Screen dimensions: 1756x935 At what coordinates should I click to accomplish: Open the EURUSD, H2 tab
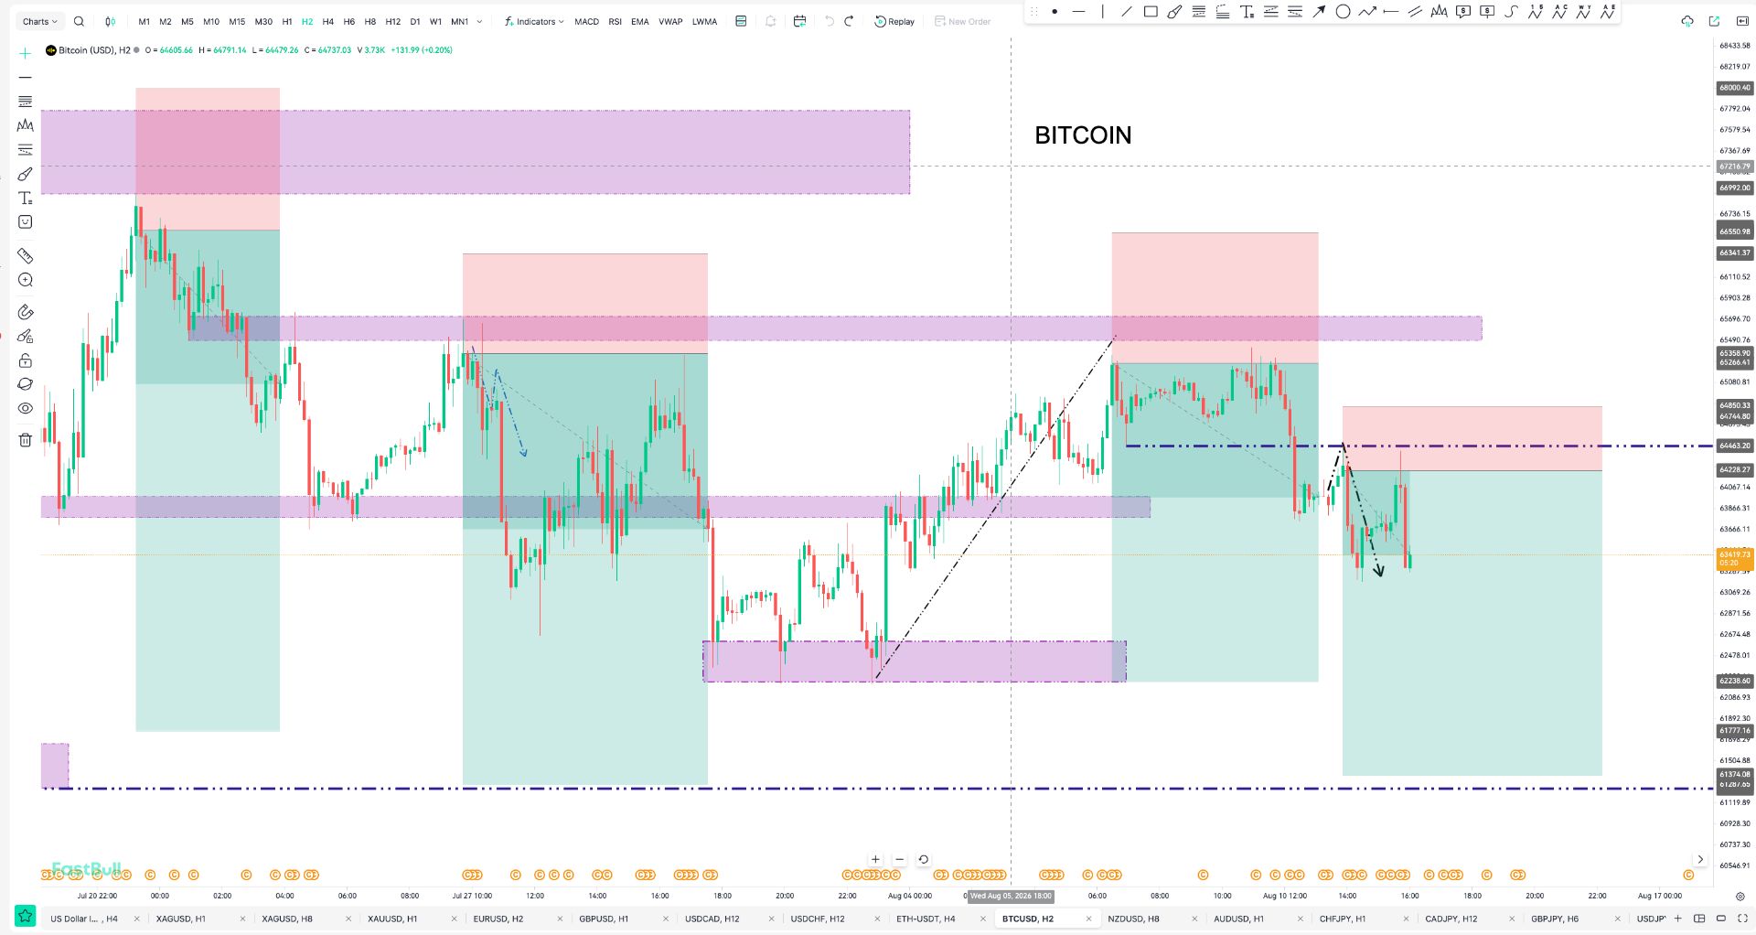[x=498, y=919]
